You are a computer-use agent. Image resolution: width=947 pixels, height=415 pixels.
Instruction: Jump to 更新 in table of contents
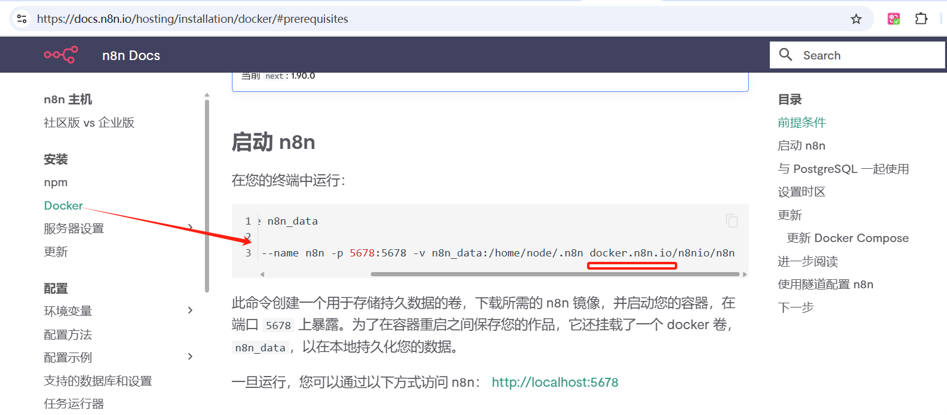[790, 215]
